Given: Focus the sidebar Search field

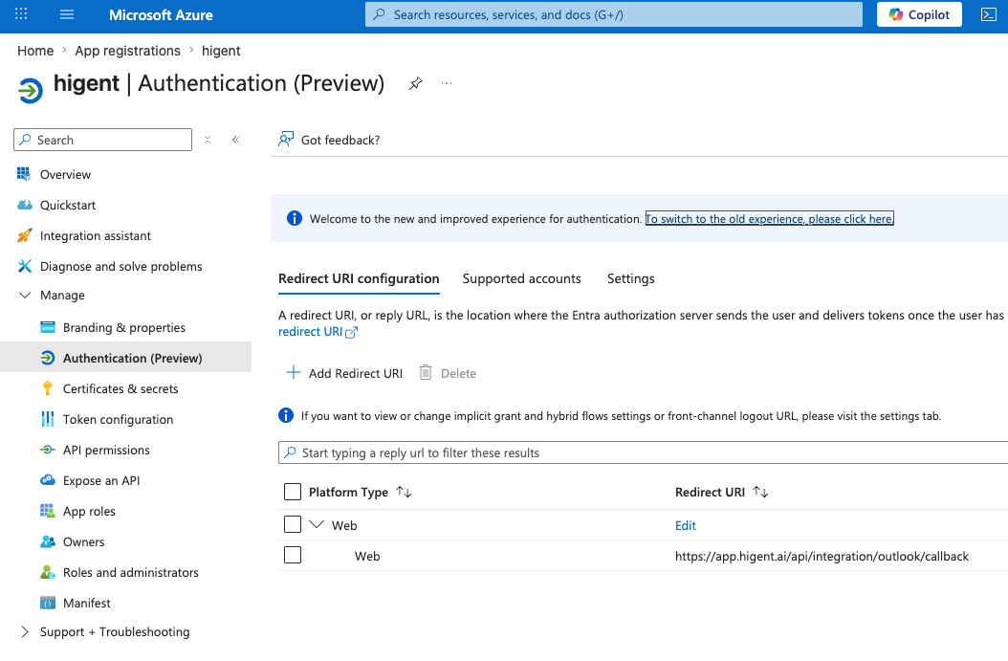Looking at the screenshot, I should coord(103,140).
